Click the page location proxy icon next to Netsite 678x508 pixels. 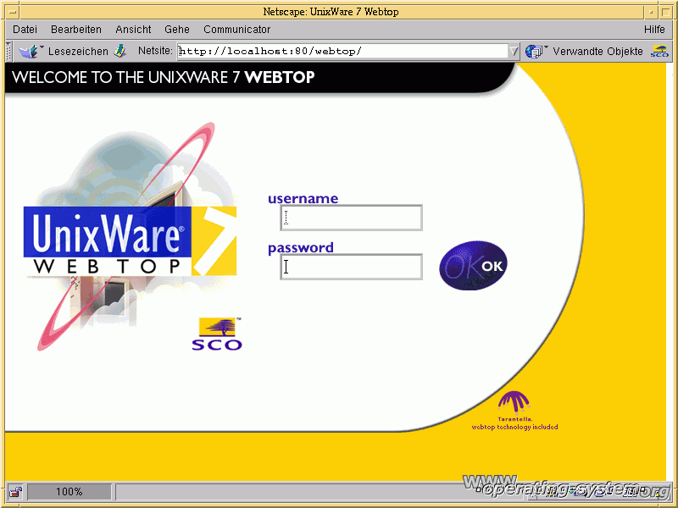point(119,51)
